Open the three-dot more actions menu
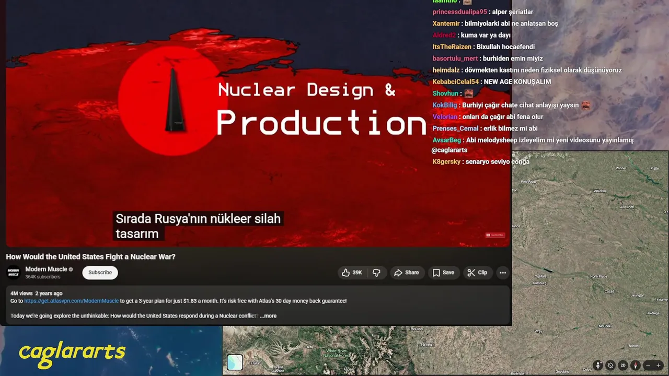 [x=503, y=273]
